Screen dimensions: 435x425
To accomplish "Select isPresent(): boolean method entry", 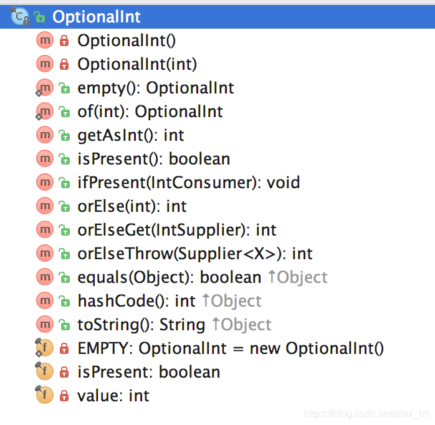I will point(154,159).
